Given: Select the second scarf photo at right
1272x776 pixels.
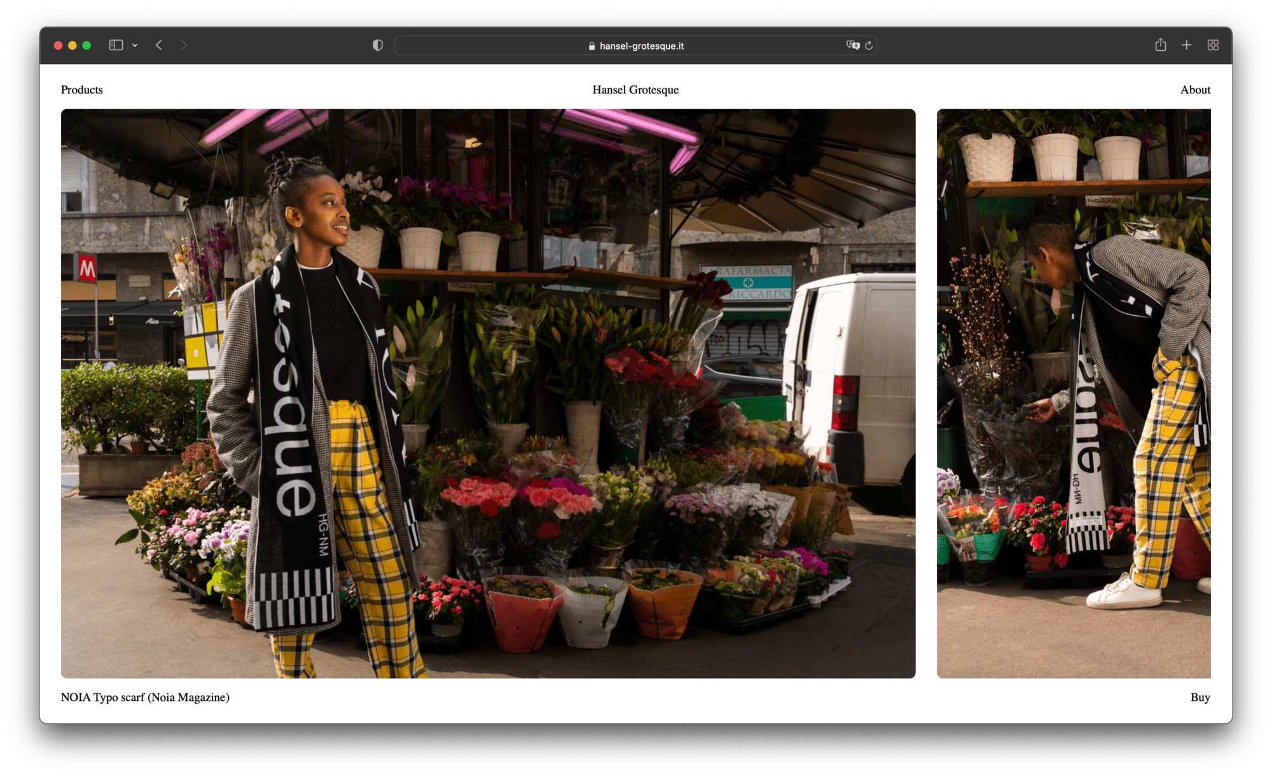Looking at the screenshot, I should pos(1074,393).
